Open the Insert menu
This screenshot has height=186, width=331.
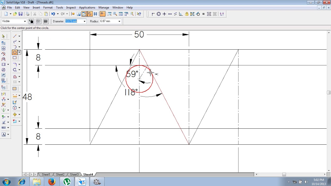coord(36,7)
